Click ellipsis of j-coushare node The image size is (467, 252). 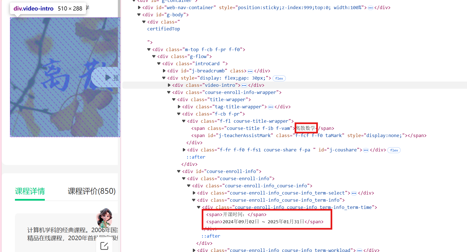[366, 150]
